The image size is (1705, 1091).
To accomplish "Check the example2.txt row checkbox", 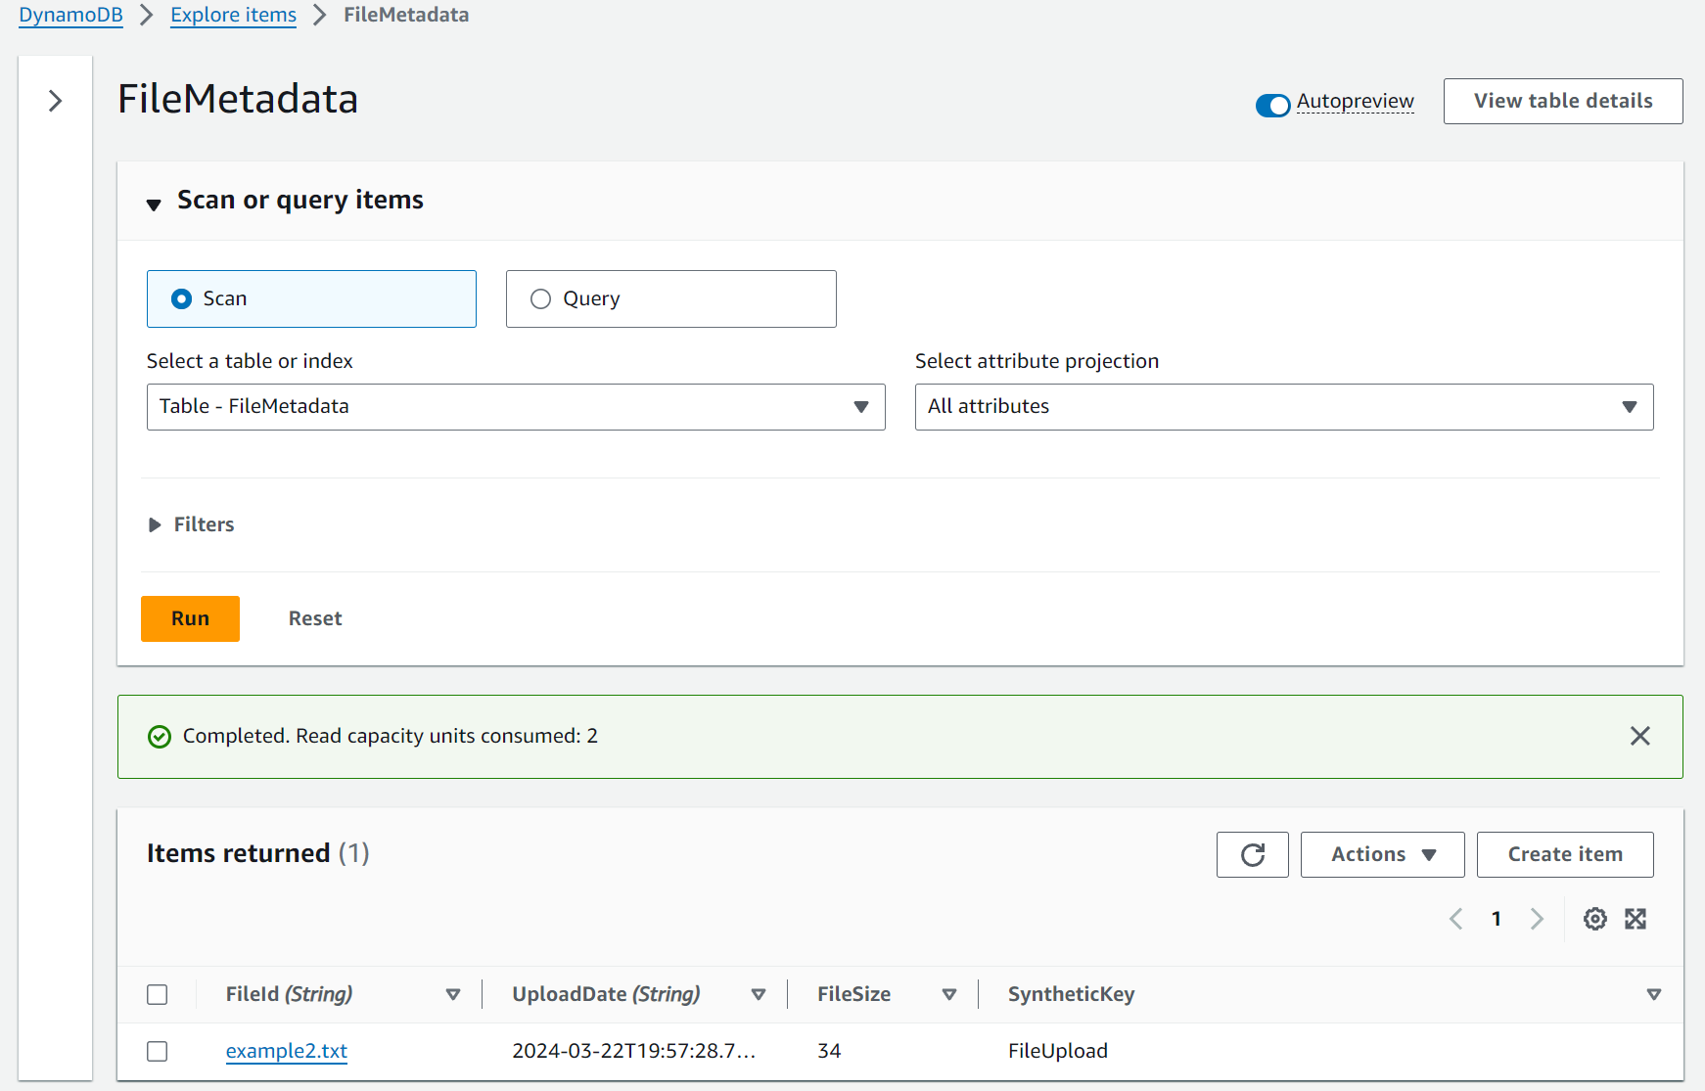I will click(158, 1051).
